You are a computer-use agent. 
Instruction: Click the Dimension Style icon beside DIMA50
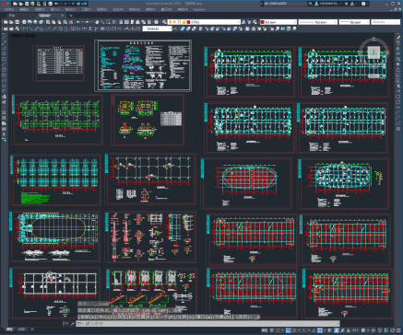click(x=174, y=29)
